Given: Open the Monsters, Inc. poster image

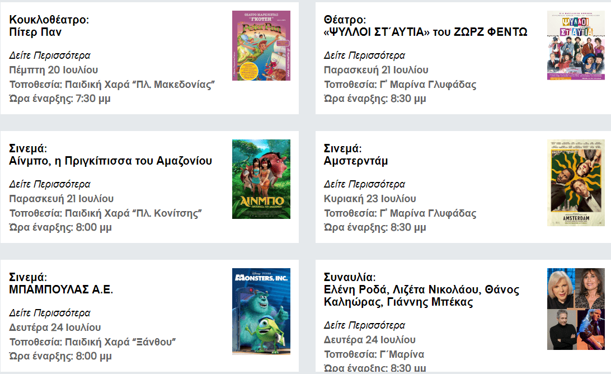Looking at the screenshot, I should [261, 311].
